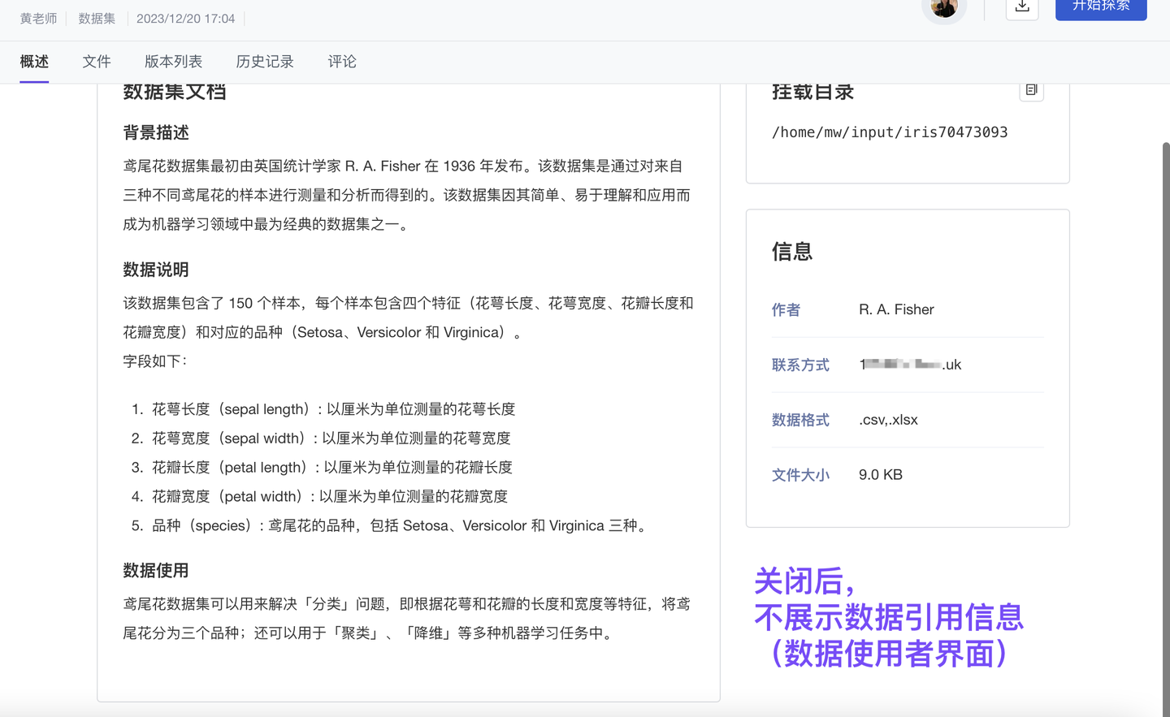This screenshot has width=1170, height=717.
Task: Click the 作者 field label
Action: click(x=786, y=309)
